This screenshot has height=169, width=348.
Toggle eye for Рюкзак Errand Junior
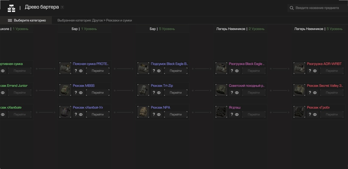[x=3, y=93]
